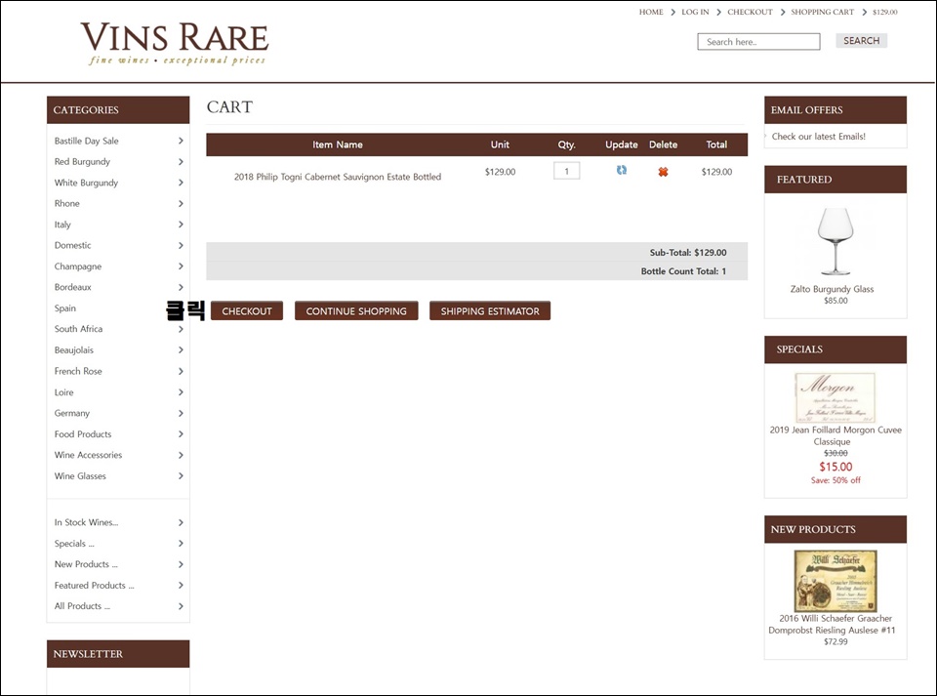937x696 pixels.
Task: Open the Vins Rare logo homepage
Action: coord(175,43)
